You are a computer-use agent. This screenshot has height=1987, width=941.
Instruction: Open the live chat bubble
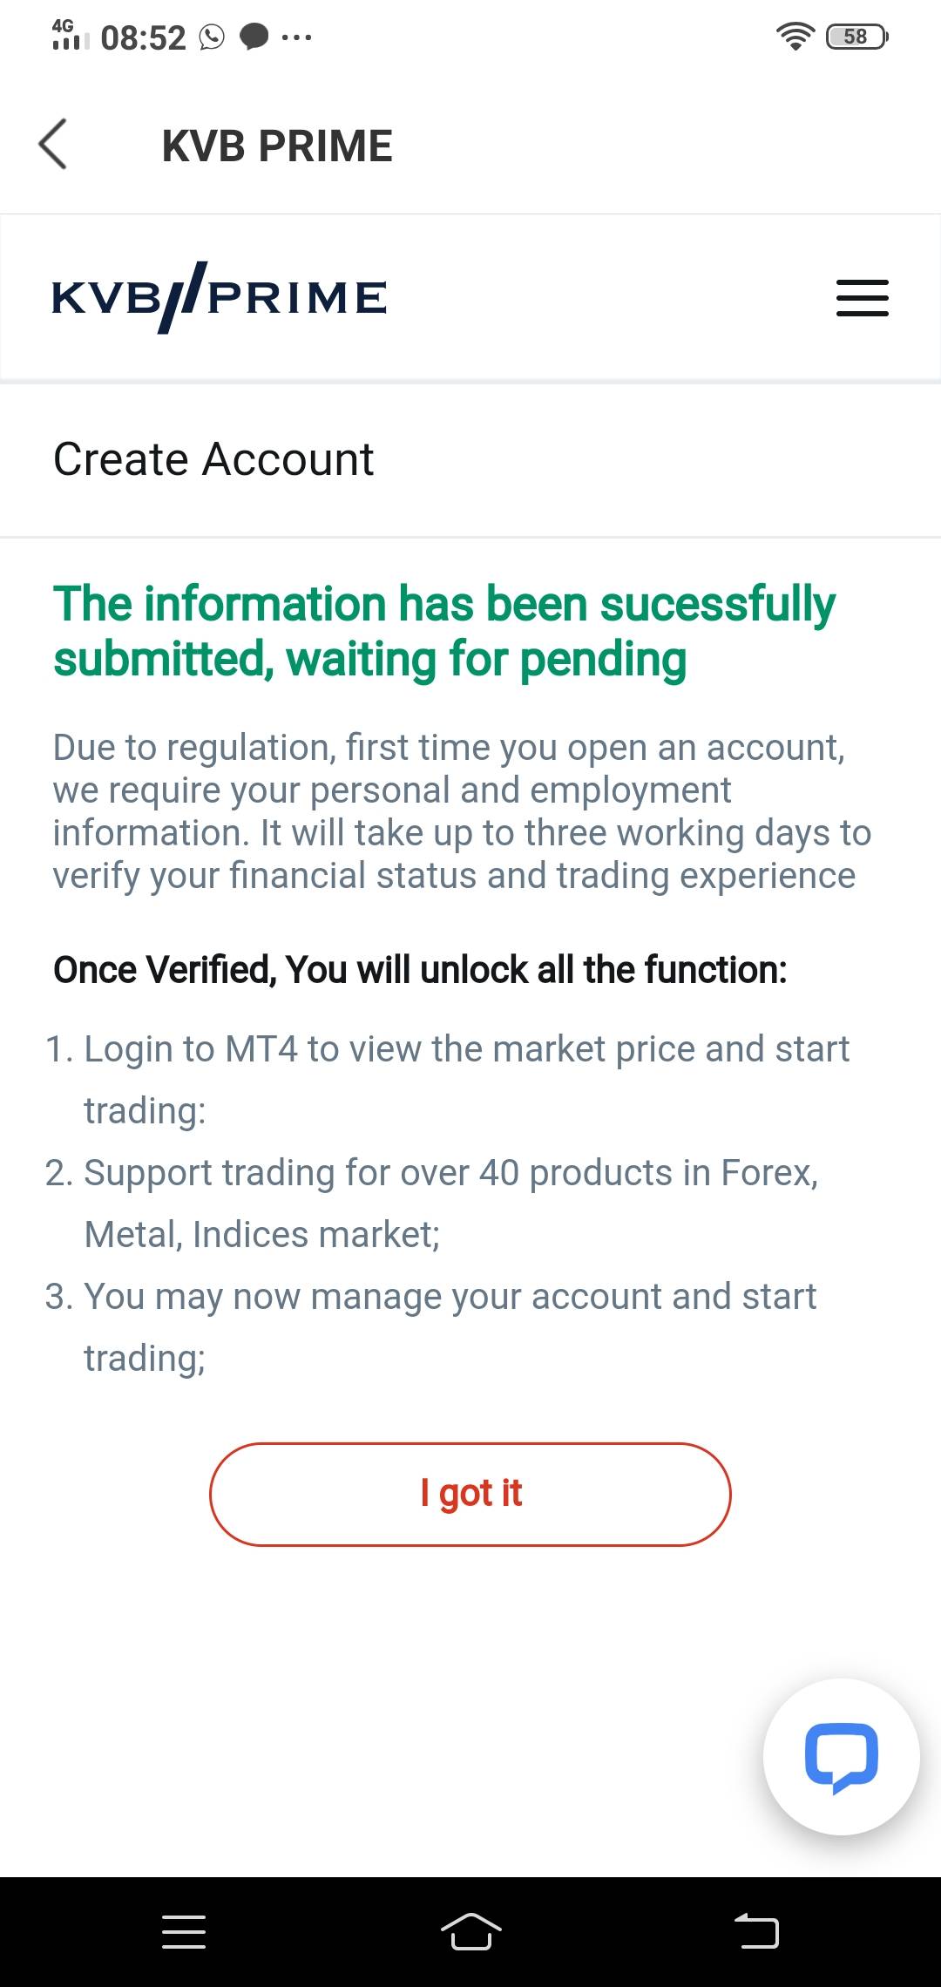click(841, 1756)
